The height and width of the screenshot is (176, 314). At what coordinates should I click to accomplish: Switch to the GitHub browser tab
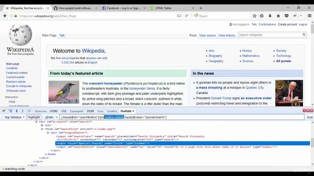tap(76, 8)
